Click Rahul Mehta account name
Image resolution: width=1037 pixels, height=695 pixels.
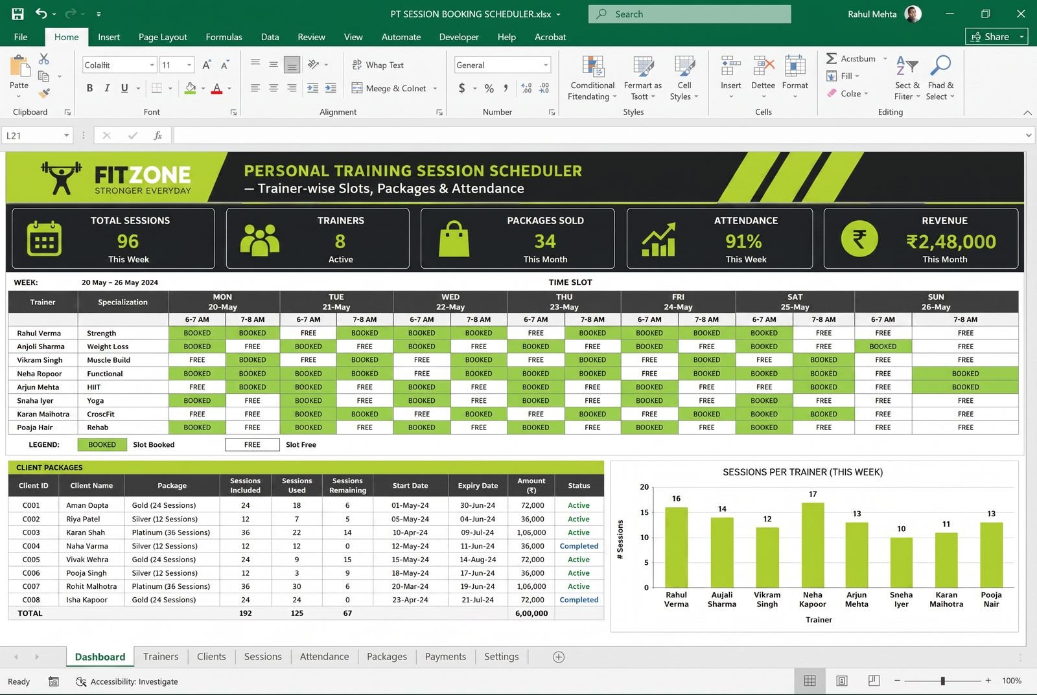click(x=872, y=14)
